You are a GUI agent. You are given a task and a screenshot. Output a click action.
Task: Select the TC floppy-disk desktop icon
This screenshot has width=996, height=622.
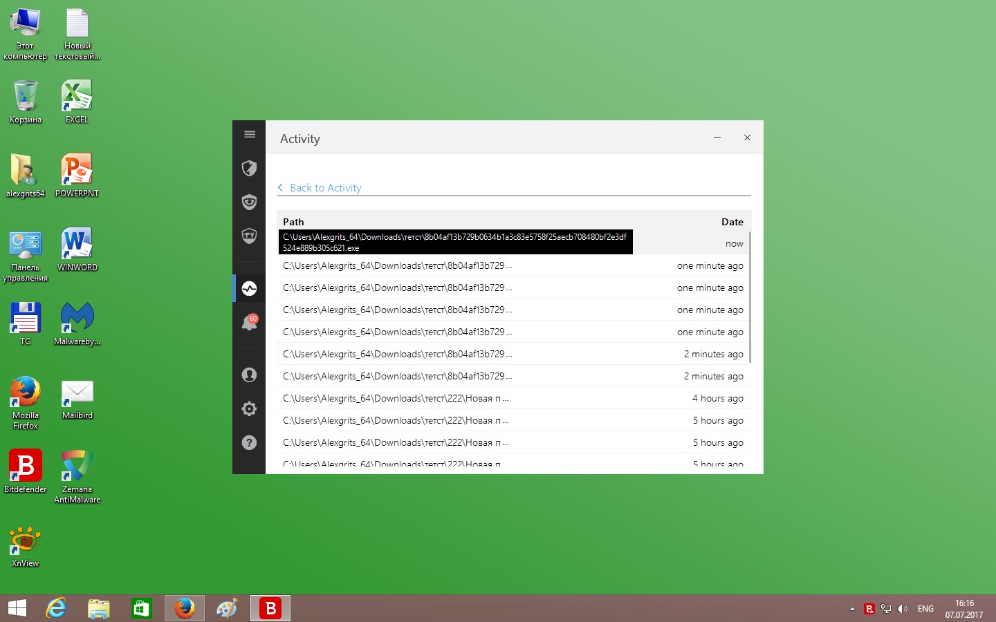click(25, 324)
